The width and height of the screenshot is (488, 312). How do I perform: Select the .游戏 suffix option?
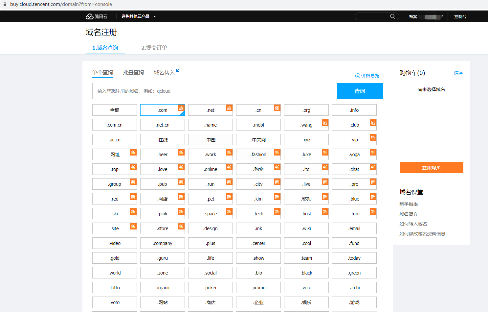[x=354, y=302]
